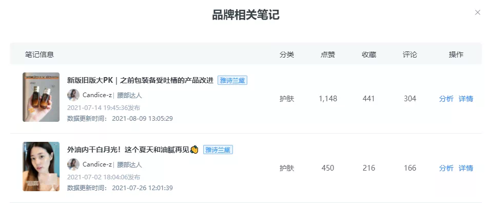Click the 评论 column header
The image size is (489, 203).
[x=410, y=54]
